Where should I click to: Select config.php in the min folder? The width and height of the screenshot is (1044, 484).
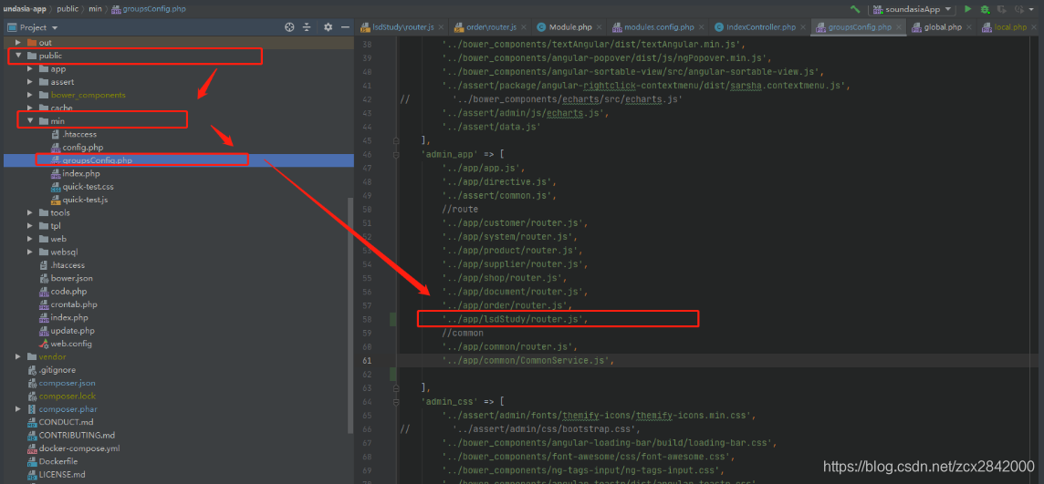coord(83,147)
